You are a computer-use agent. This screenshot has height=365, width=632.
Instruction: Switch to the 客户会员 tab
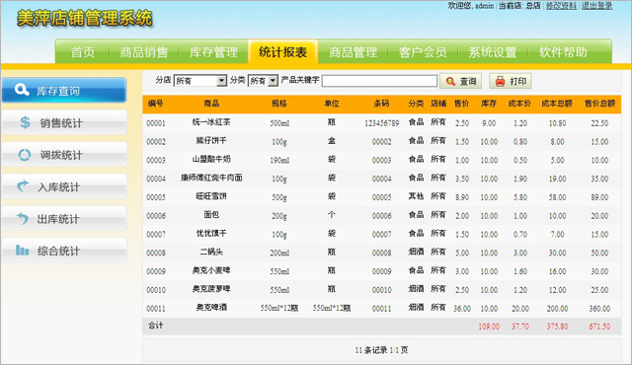tap(423, 52)
